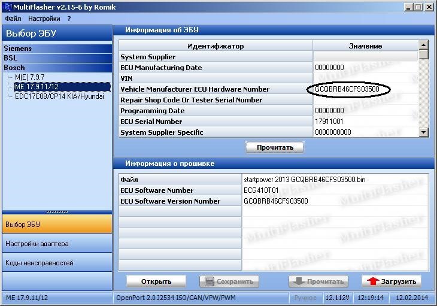
Task: Click the ECU Hardware Number value cell
Action: pos(365,89)
